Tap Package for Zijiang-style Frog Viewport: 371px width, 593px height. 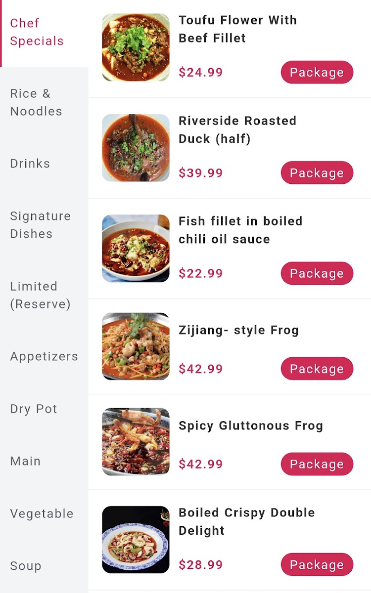[x=317, y=369]
